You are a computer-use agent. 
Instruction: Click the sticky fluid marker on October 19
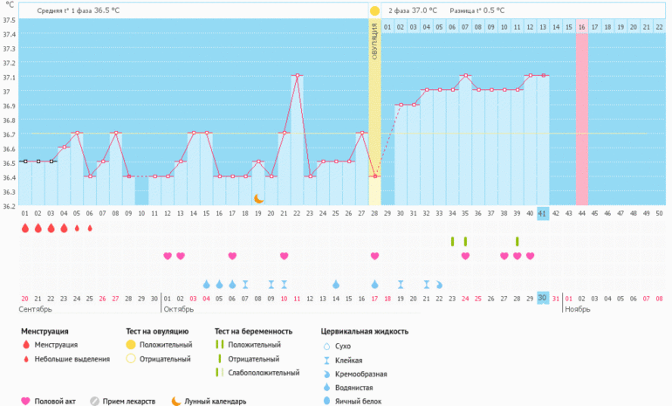tap(401, 284)
